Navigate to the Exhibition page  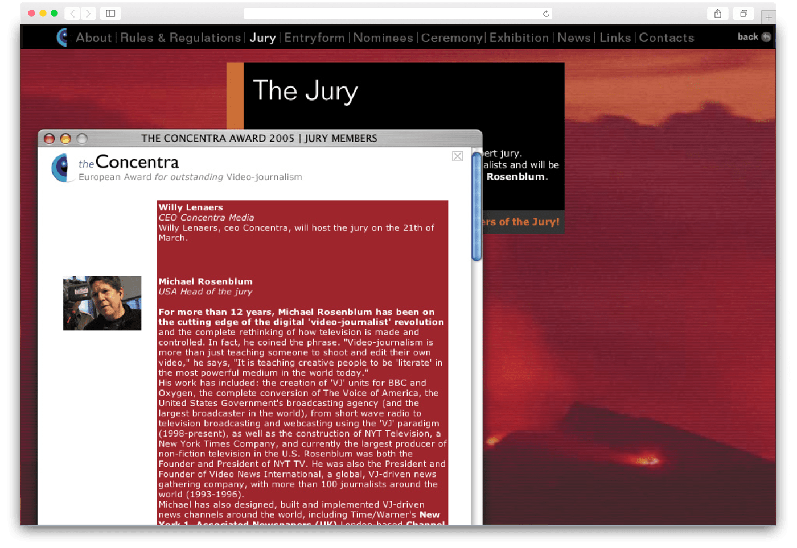point(519,38)
